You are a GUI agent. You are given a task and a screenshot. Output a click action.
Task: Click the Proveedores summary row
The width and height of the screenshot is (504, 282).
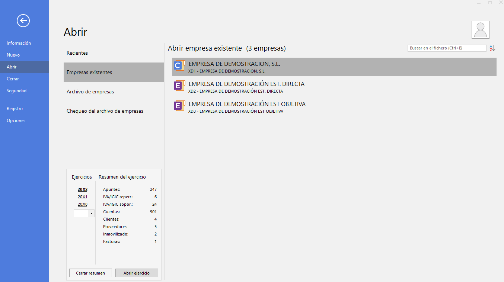(130, 227)
